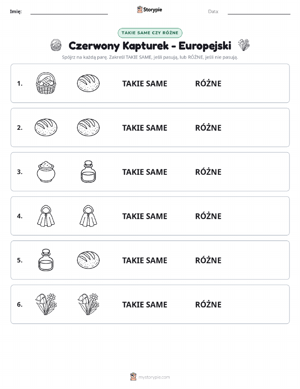This screenshot has height=389, width=300.
Task: Click the bottle icon in row 3
Action: pyautogui.click(x=88, y=172)
